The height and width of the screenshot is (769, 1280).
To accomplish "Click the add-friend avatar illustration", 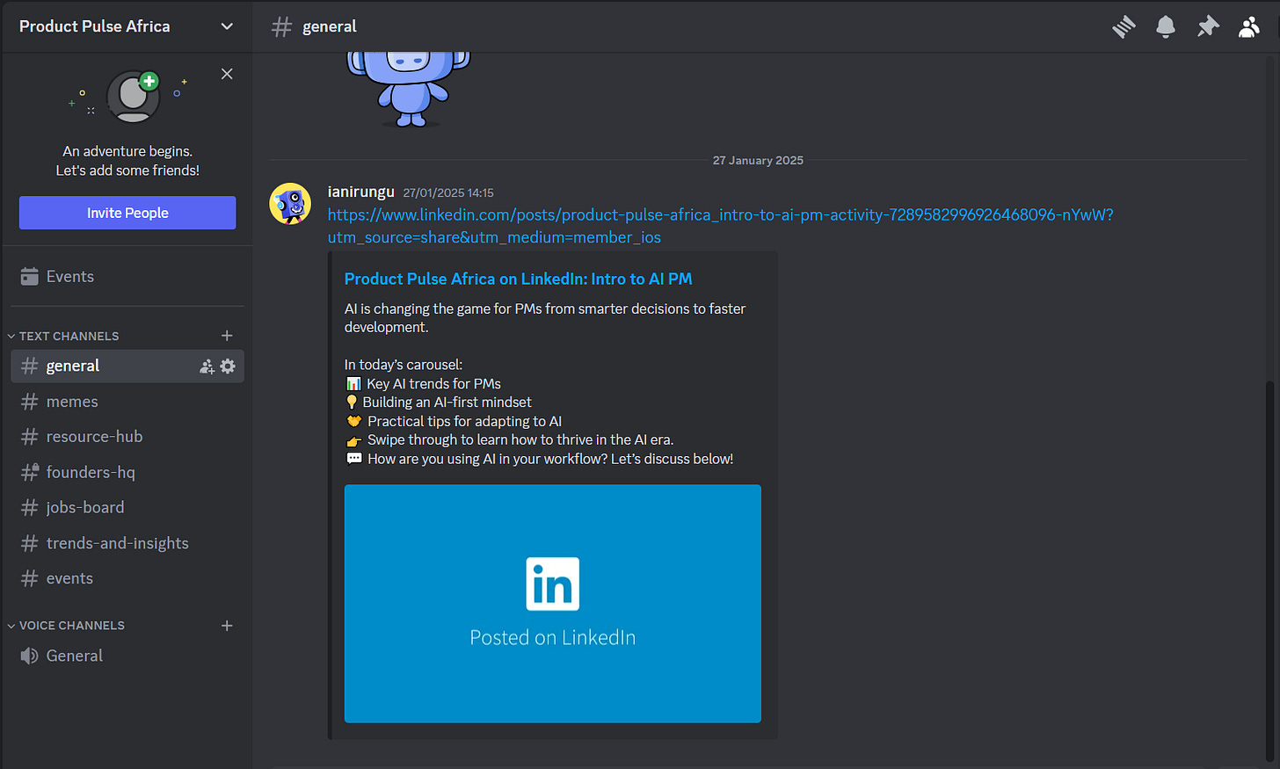I will [134, 96].
